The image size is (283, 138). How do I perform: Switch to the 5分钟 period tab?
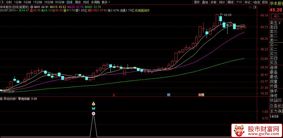[x=27, y=2]
